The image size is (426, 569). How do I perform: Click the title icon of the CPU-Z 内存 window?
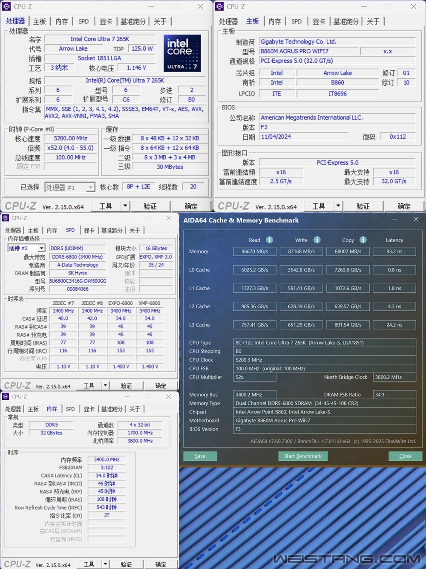click(x=6, y=396)
